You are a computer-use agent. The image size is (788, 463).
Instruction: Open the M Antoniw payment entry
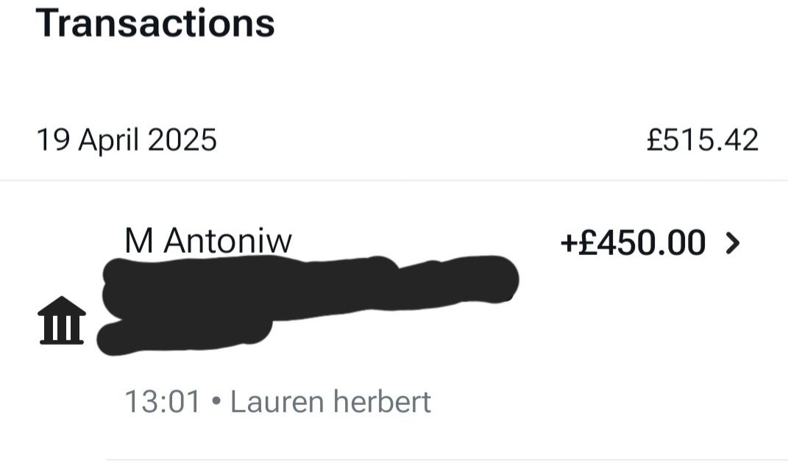[208, 240]
